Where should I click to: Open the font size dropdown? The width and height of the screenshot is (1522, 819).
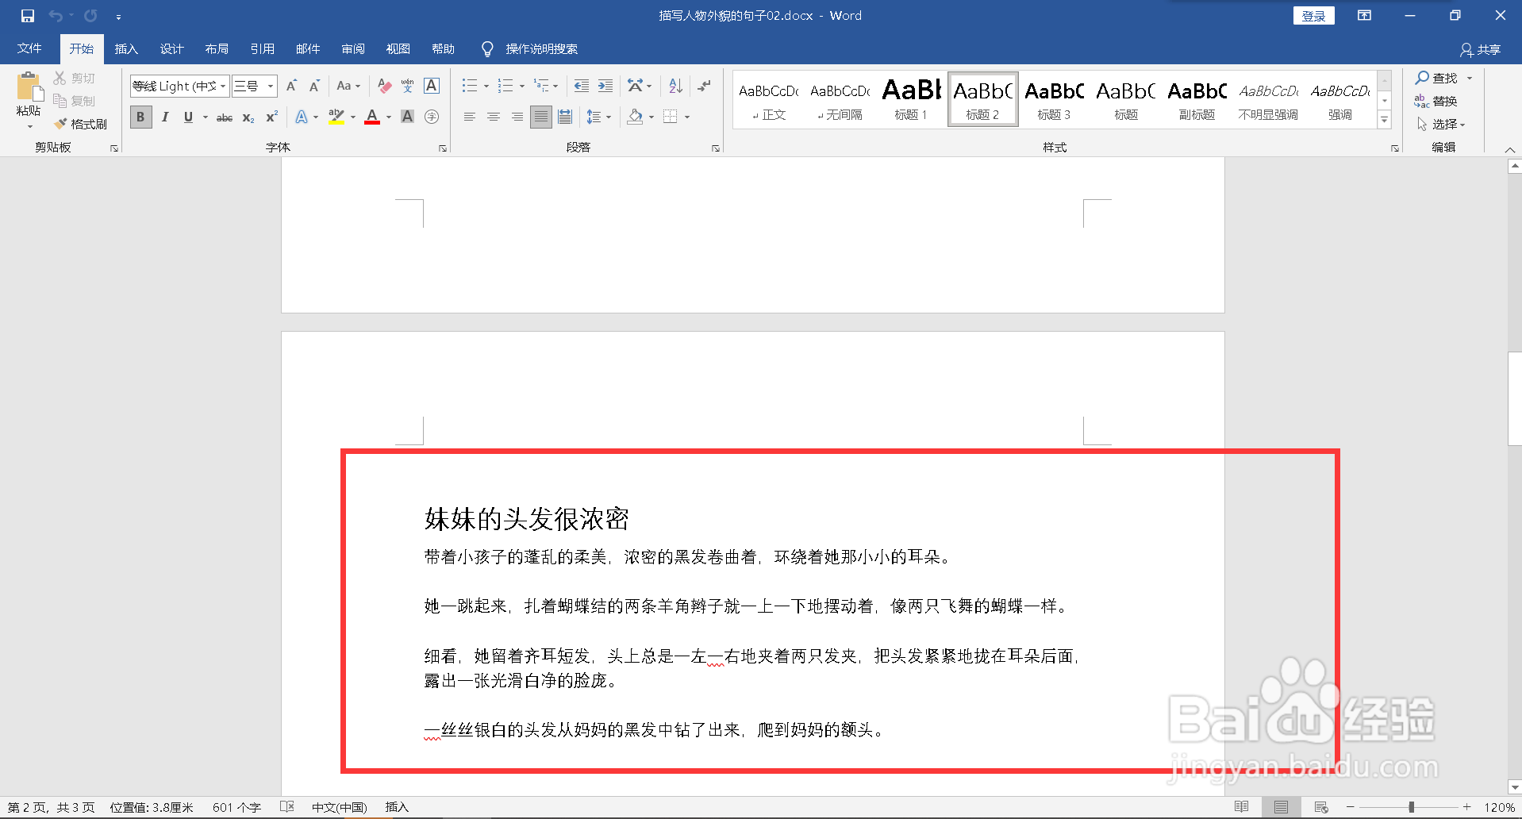click(270, 86)
